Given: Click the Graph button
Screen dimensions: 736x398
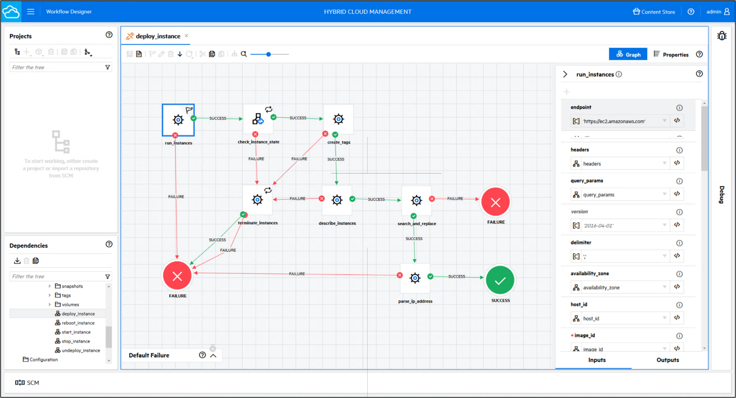Looking at the screenshot, I should pos(628,54).
